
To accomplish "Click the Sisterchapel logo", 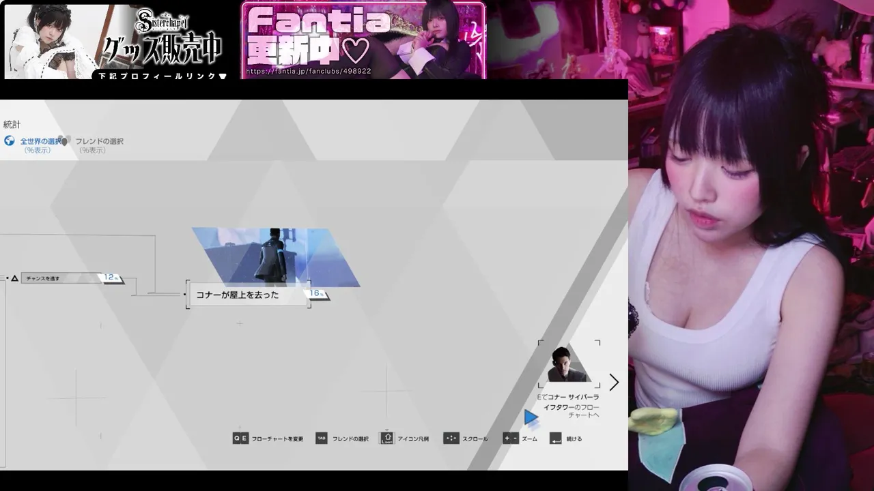I will [x=163, y=22].
